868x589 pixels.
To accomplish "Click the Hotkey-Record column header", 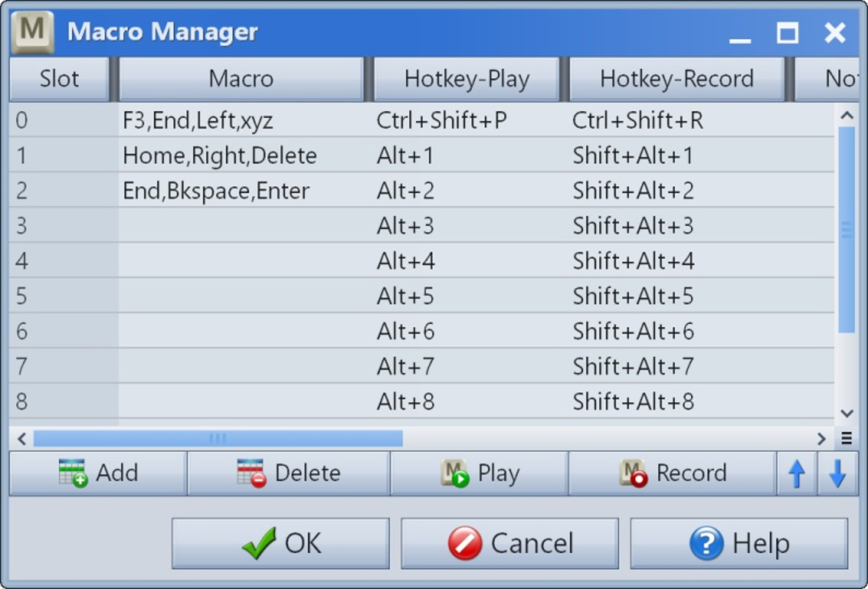I will [x=676, y=79].
